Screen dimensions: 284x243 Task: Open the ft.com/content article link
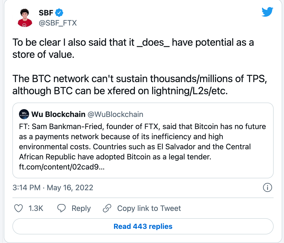click(62, 167)
